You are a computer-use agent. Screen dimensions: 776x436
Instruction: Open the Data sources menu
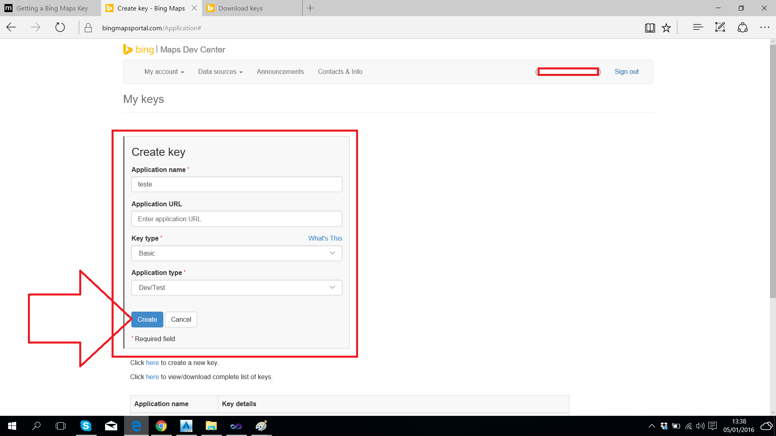[220, 71]
